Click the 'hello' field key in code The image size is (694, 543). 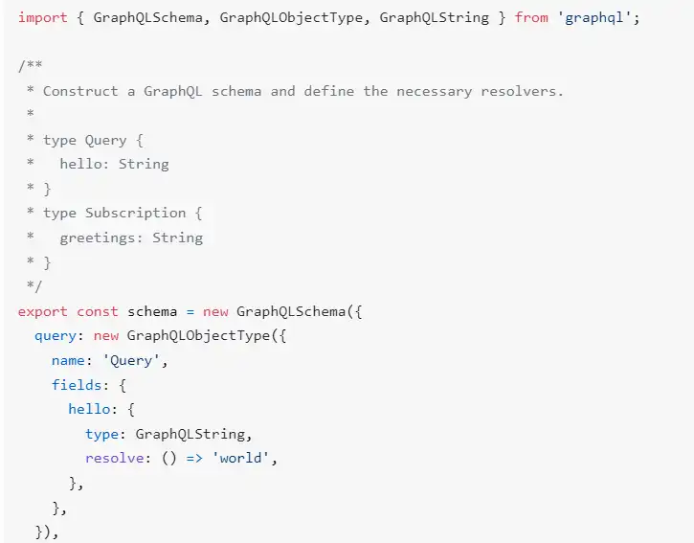89,409
